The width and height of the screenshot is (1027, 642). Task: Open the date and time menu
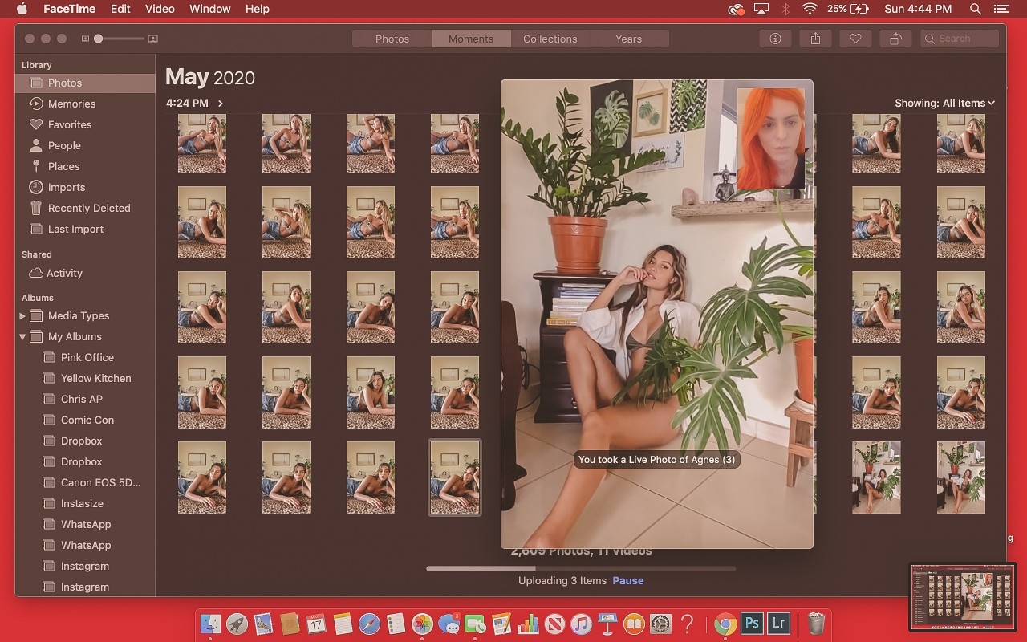[918, 9]
